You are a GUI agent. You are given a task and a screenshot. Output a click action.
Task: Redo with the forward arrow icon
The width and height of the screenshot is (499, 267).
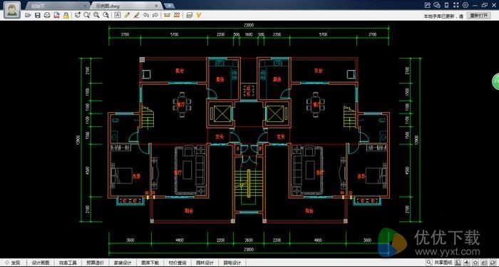point(155,15)
